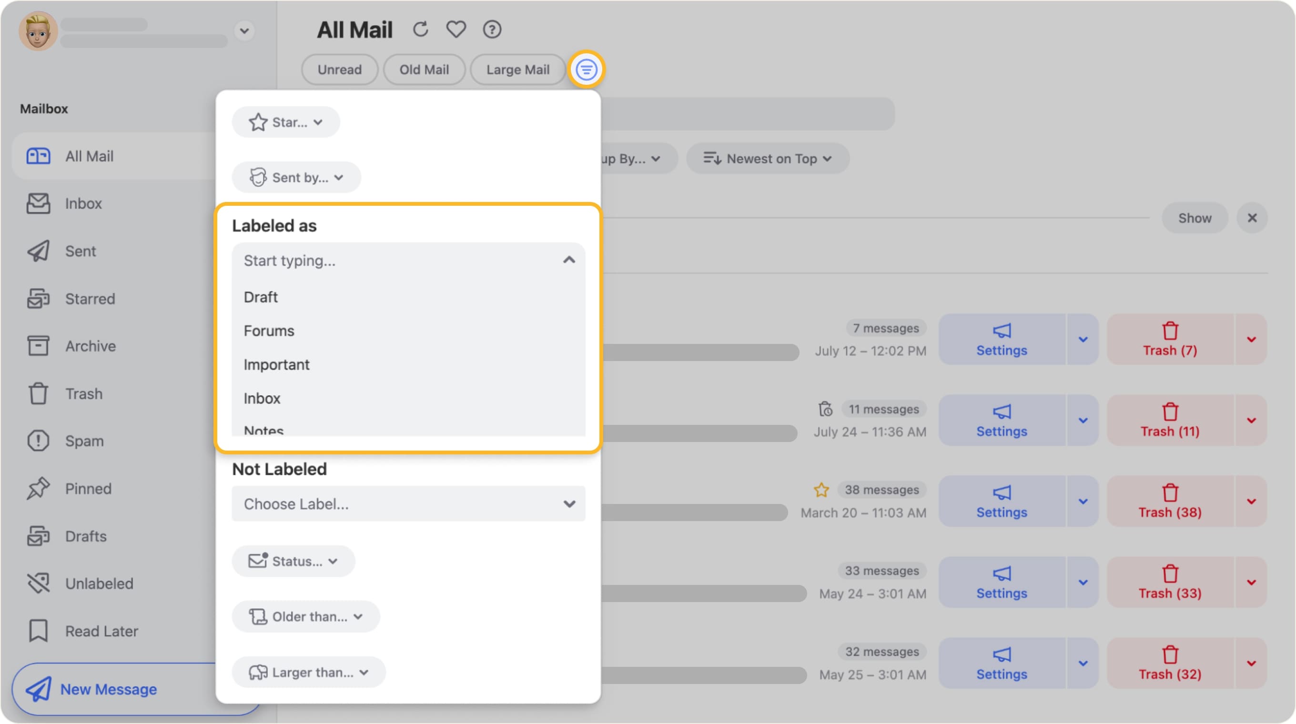Open the filter icon beside Large Mail

coord(587,70)
